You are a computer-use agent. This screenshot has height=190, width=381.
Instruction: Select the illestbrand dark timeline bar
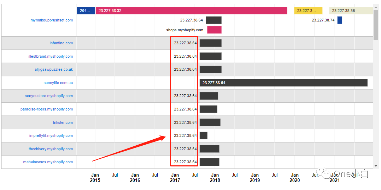211,56
